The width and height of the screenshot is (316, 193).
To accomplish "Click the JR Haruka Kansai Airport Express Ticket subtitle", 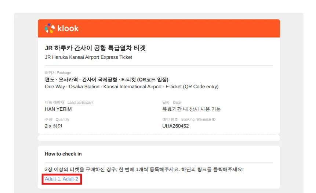I will [88, 57].
